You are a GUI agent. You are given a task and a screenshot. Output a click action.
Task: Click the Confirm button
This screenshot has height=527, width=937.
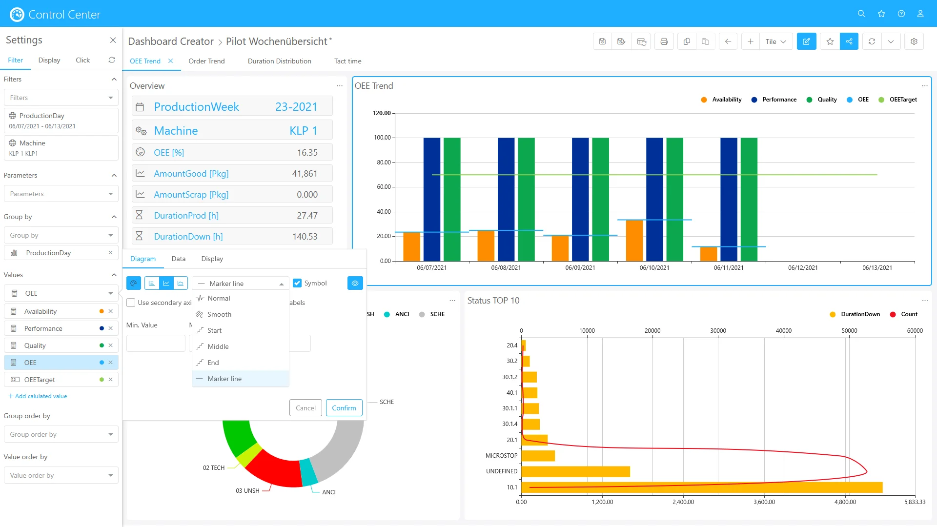coord(344,408)
